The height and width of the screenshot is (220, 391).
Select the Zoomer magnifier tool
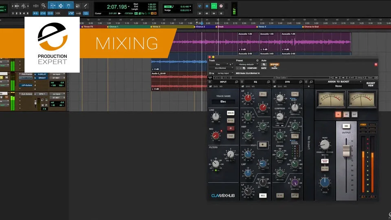click(44, 5)
